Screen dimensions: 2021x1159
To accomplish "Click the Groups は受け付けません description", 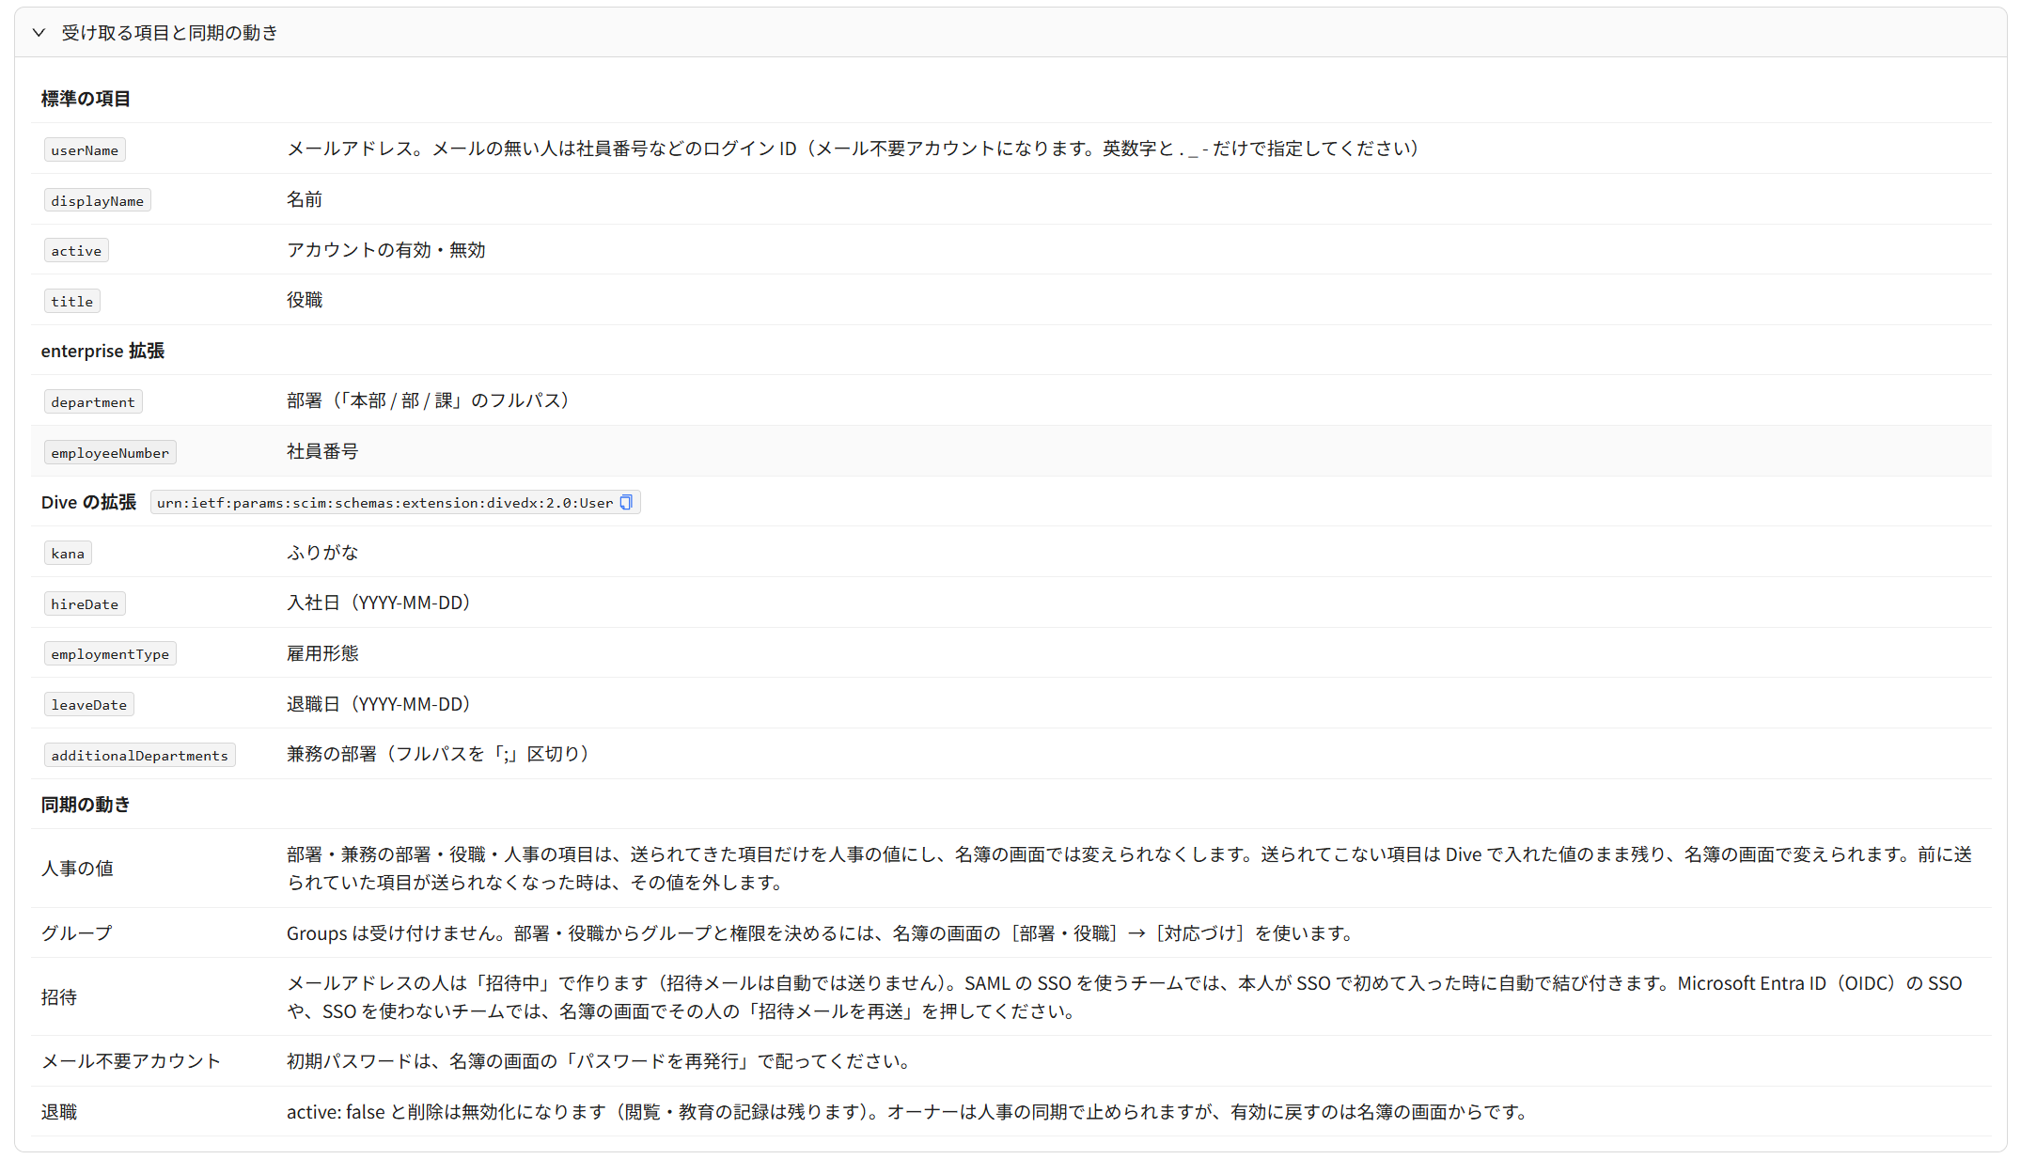I will pyautogui.click(x=822, y=933).
